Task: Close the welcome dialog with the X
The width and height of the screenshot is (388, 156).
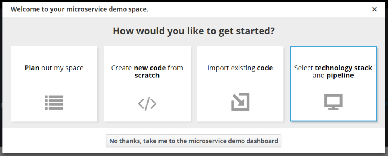Action: coord(374,9)
